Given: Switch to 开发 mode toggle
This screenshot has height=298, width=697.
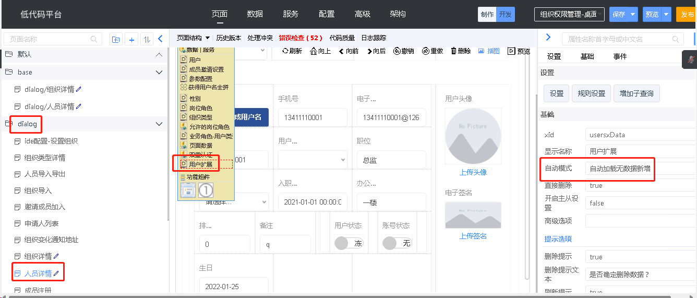Looking at the screenshot, I should pos(505,15).
